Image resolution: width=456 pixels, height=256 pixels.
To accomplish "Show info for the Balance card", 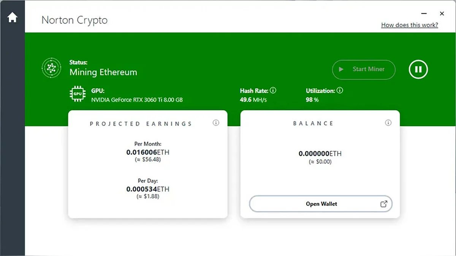I will pyautogui.click(x=388, y=123).
